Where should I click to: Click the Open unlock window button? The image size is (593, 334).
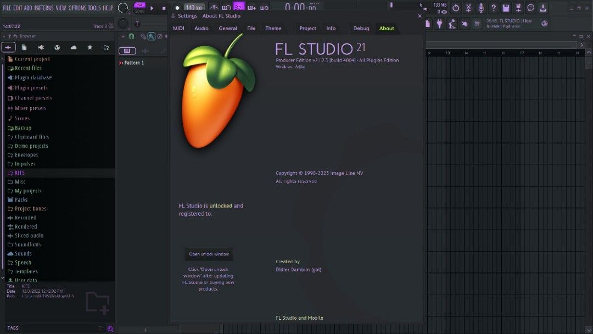coord(209,254)
